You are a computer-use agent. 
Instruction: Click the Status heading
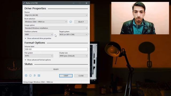click(29, 64)
